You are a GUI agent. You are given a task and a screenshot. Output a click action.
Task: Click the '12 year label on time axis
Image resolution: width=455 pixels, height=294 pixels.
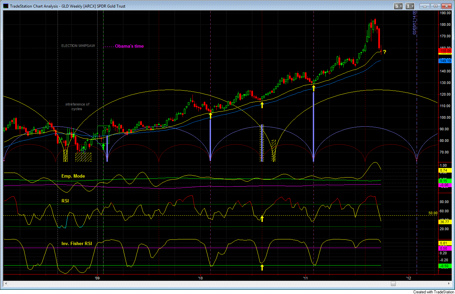409,278
